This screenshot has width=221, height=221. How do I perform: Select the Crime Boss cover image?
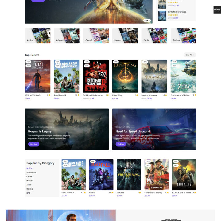157,175
